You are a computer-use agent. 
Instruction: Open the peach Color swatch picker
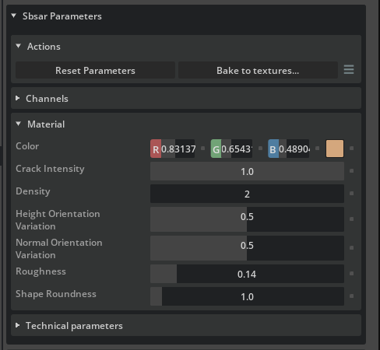coord(335,149)
